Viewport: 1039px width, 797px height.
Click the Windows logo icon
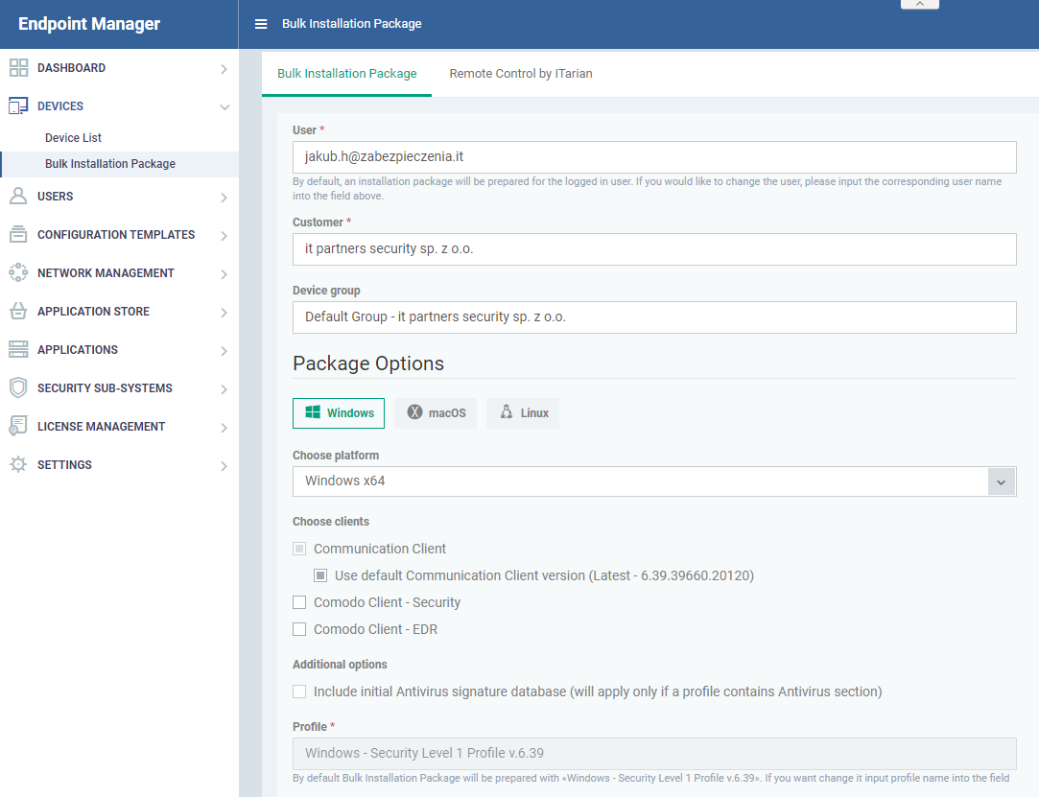point(313,412)
